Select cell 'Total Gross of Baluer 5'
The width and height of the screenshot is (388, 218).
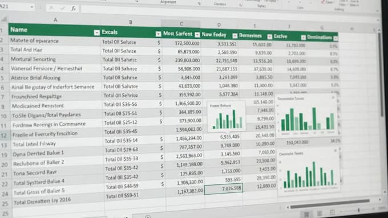point(39,192)
